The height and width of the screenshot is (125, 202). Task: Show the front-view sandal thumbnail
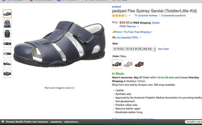pos(7,24)
